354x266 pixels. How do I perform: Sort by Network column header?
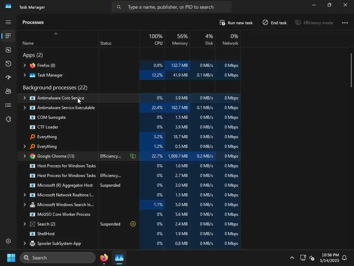coord(227,39)
